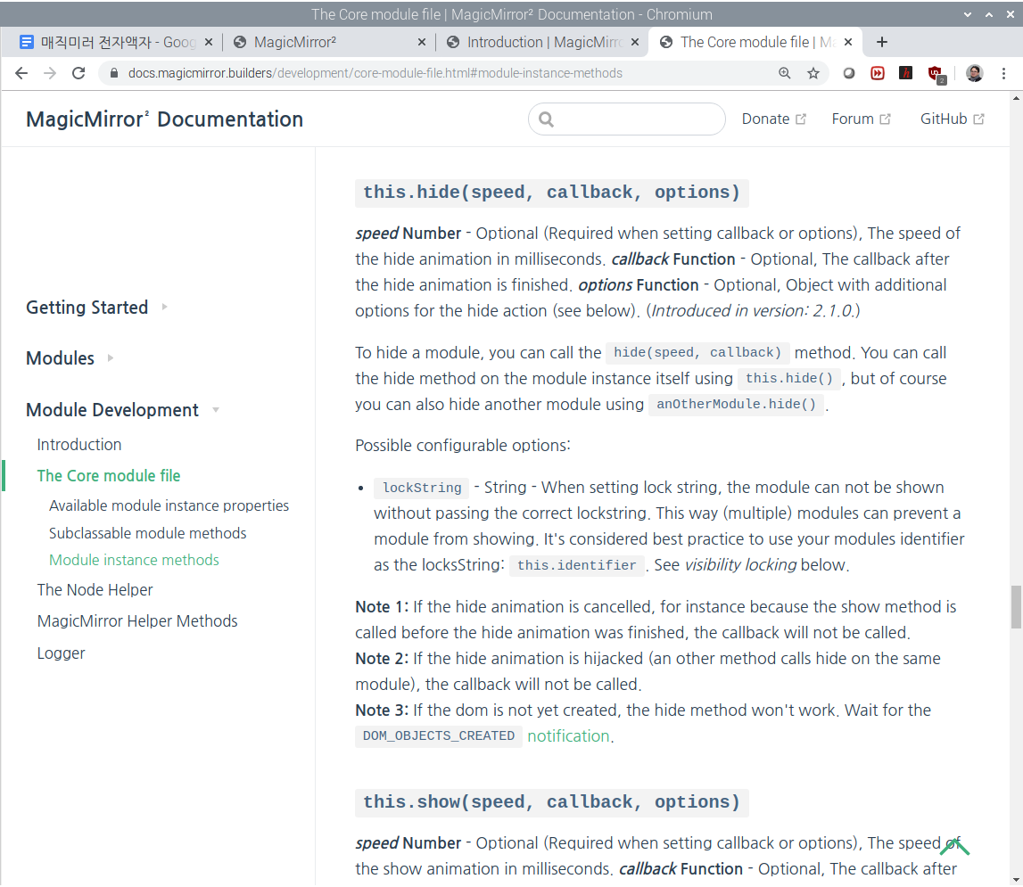
Task: Click the page vertical scrollbar thumb
Action: pyautogui.click(x=1016, y=606)
